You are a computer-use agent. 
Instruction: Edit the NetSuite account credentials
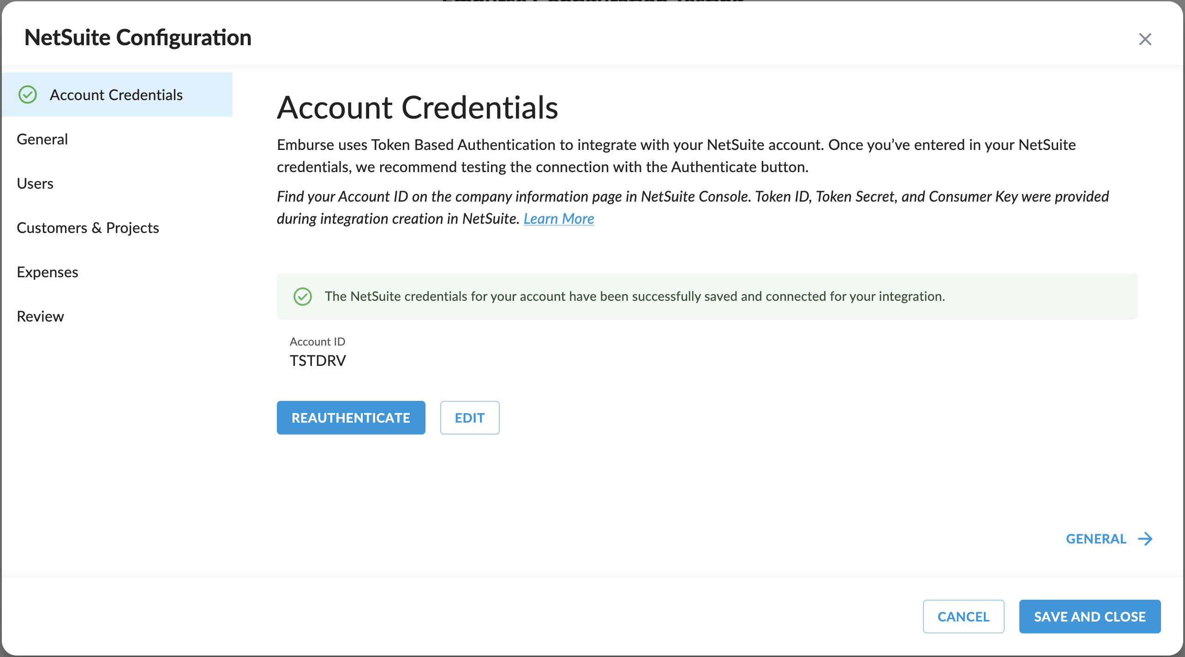coord(469,418)
